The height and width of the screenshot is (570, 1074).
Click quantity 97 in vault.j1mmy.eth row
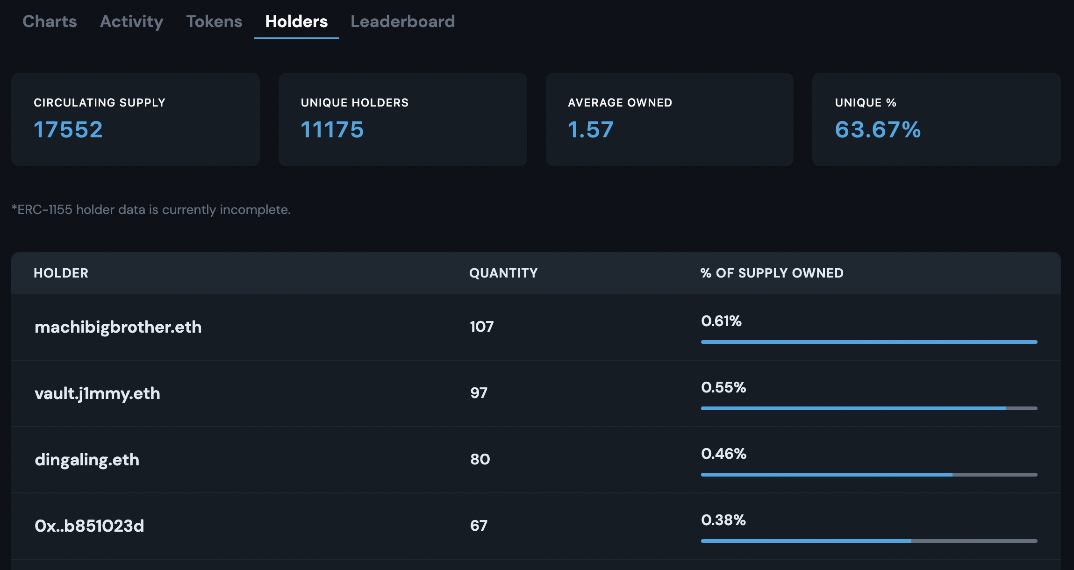(x=479, y=392)
